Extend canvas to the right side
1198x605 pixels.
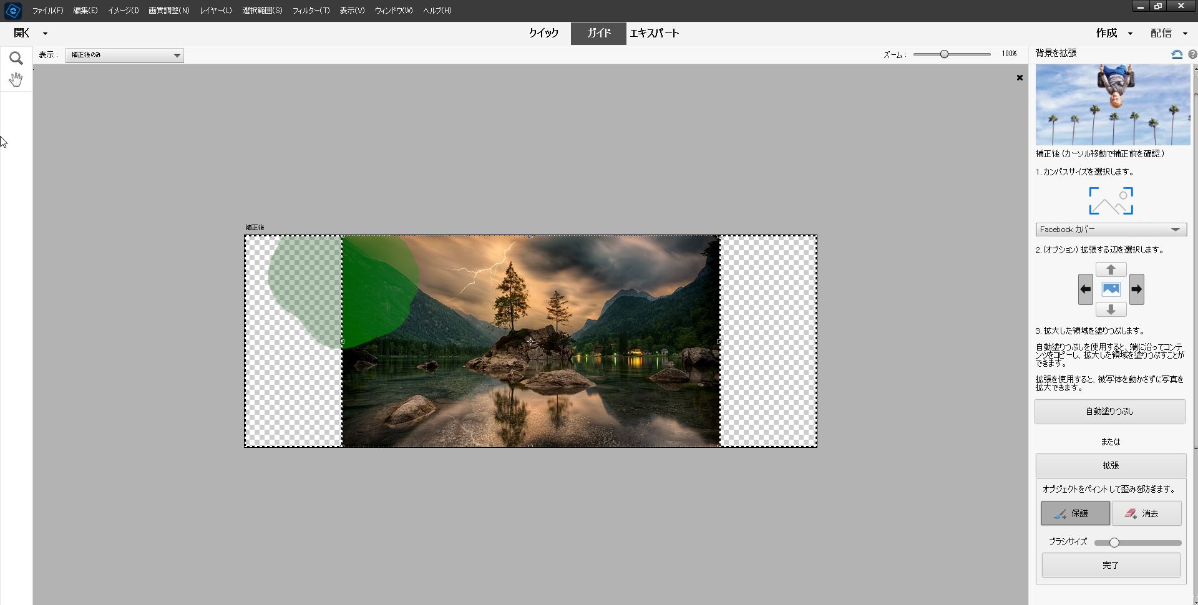1137,289
